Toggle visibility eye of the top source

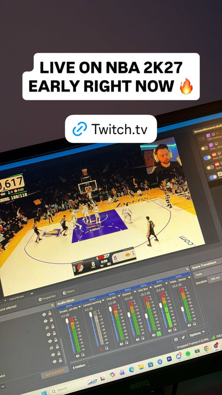point(44,314)
